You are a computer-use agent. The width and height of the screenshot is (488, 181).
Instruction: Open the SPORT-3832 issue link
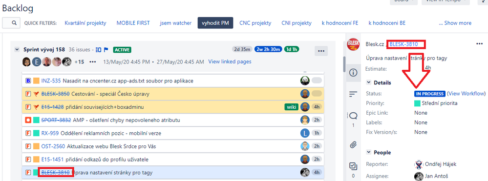point(56,120)
